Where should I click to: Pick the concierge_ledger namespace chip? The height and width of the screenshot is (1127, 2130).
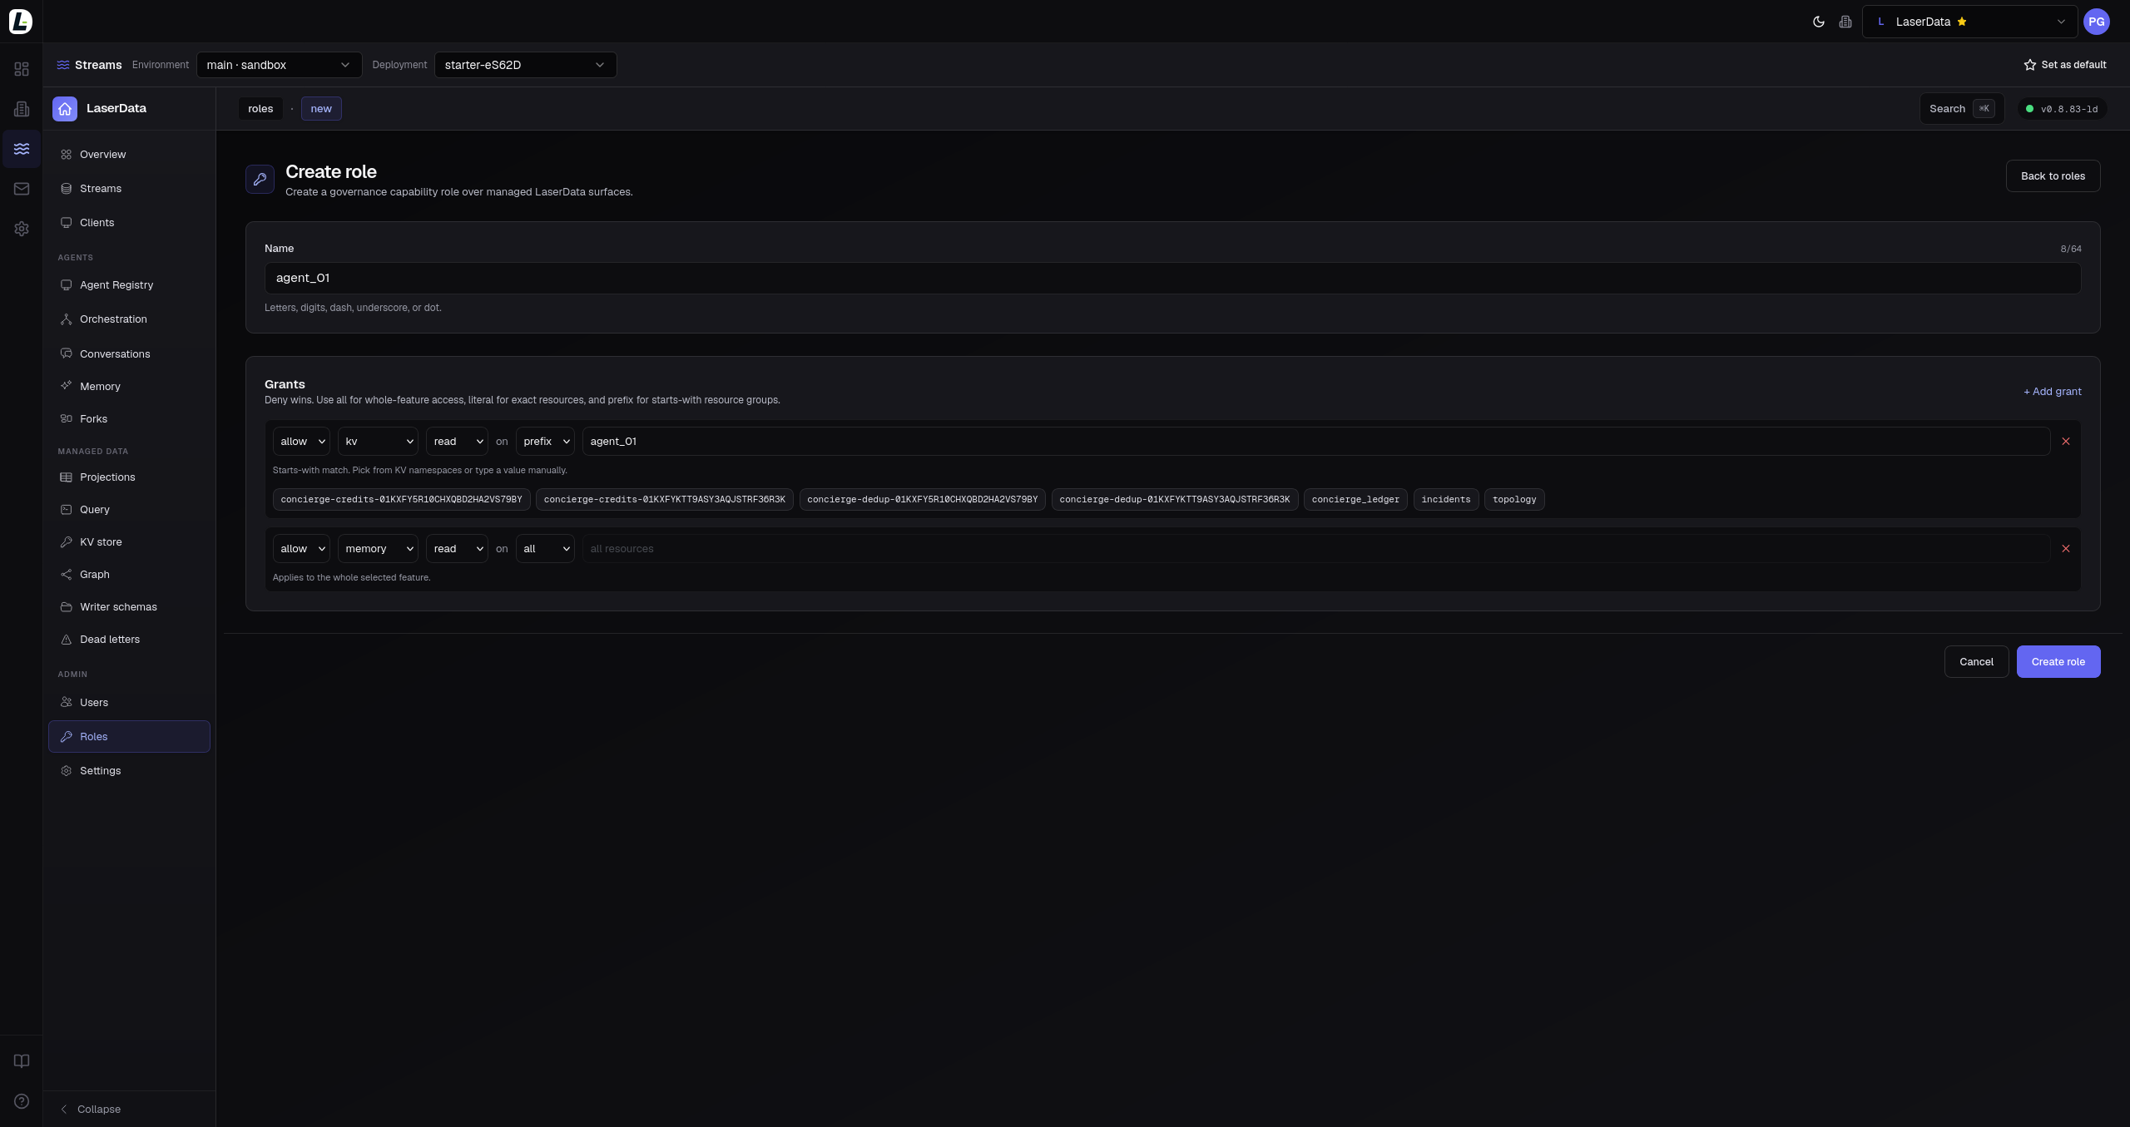point(1355,500)
